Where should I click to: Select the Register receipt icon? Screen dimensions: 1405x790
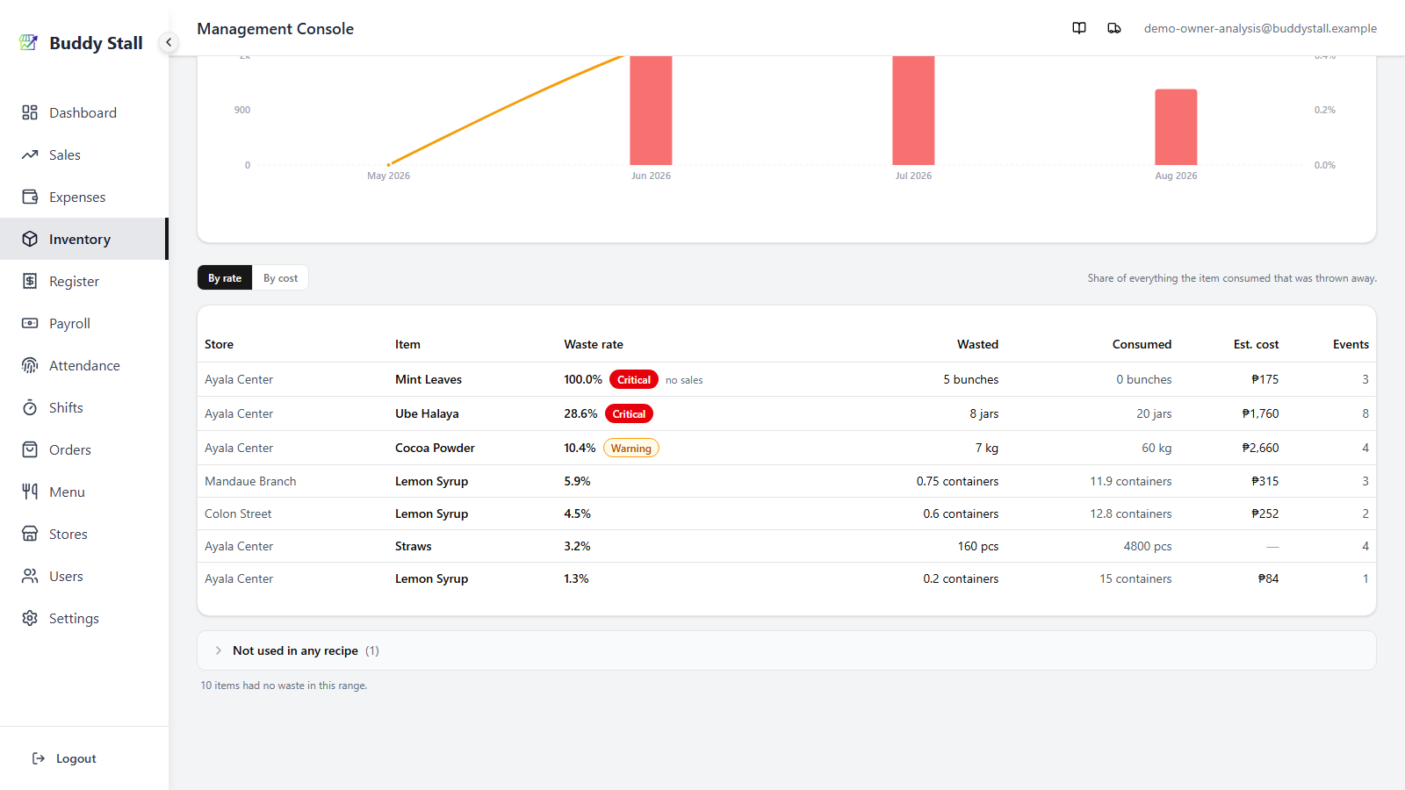point(30,281)
